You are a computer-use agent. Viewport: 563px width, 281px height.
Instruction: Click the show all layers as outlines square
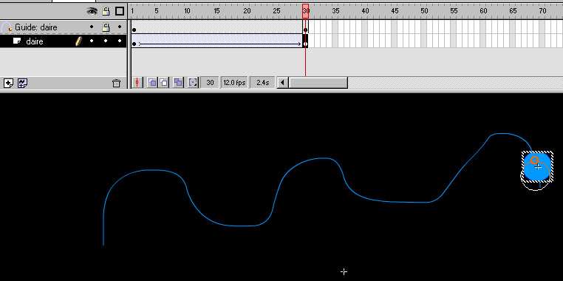(120, 11)
